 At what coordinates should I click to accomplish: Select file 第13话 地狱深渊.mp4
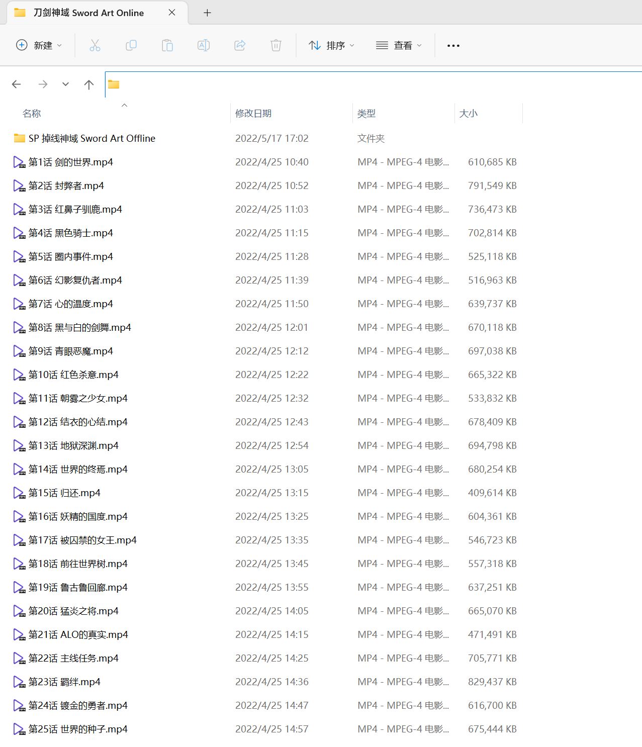pos(73,445)
